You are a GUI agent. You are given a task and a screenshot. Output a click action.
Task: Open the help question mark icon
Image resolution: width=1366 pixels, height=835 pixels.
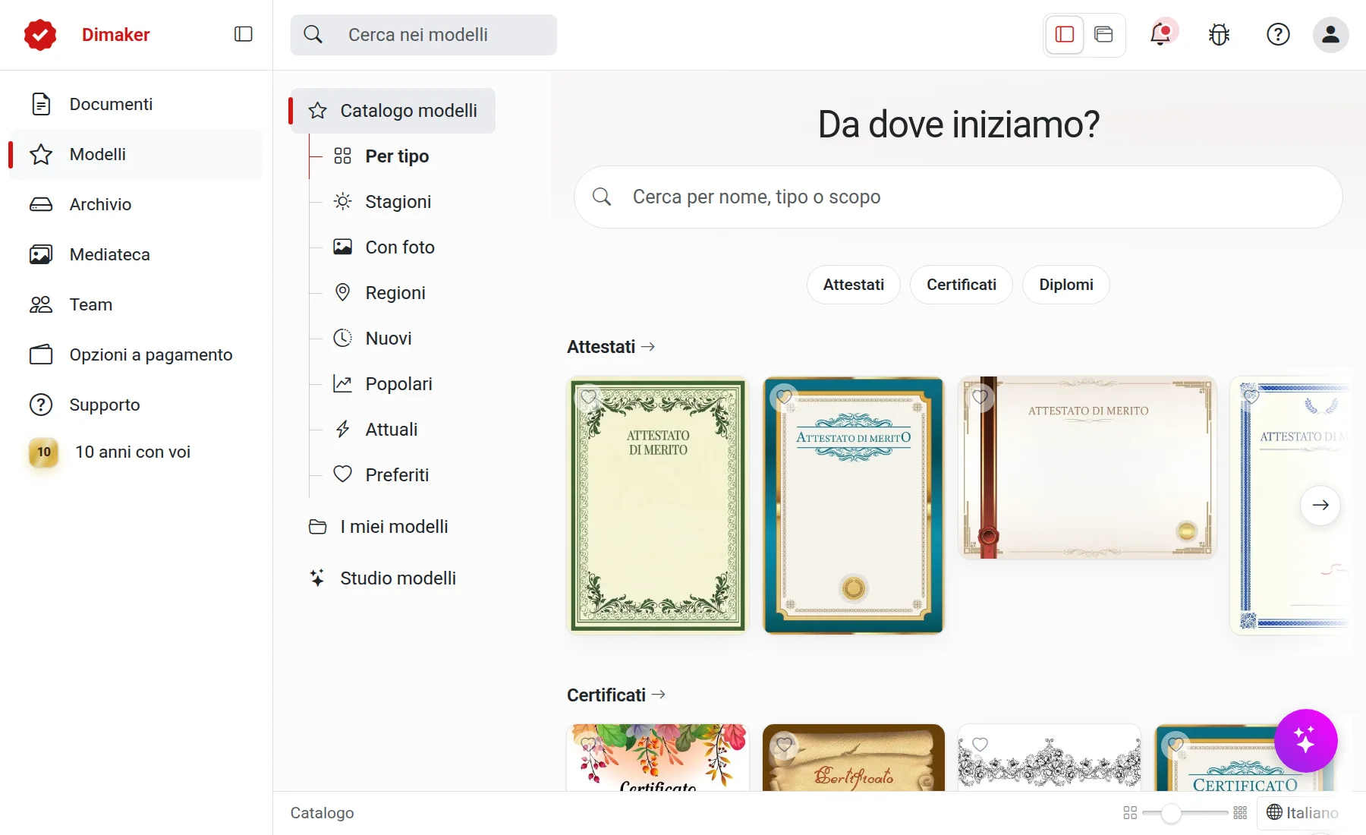tap(1278, 34)
